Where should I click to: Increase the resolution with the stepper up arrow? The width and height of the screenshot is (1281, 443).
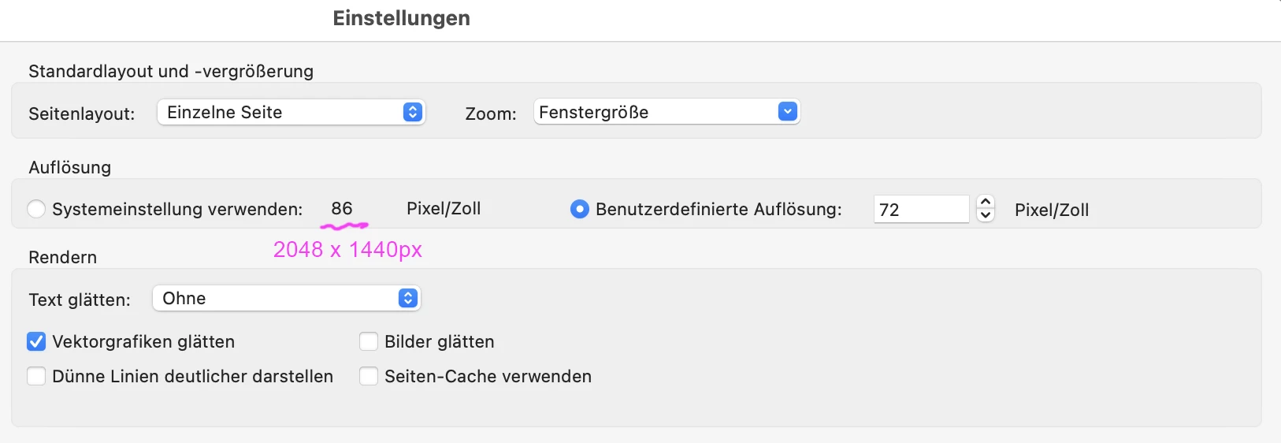tap(986, 202)
